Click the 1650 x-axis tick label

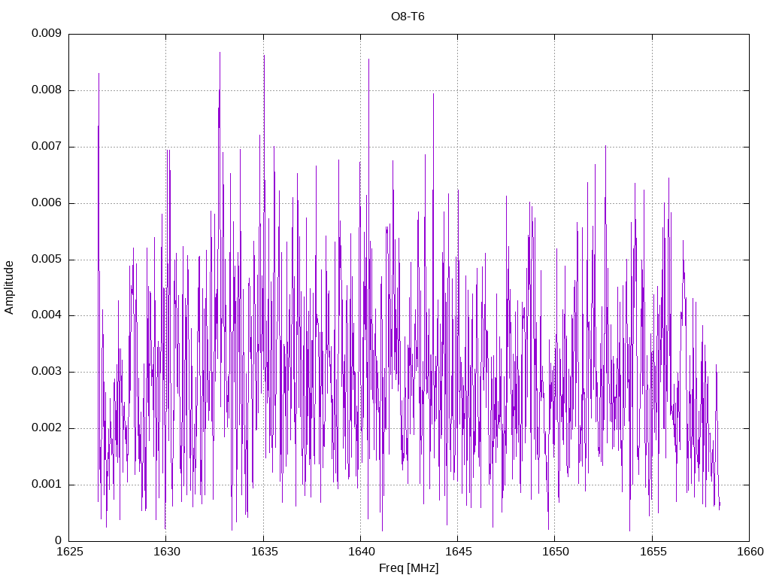pos(556,552)
